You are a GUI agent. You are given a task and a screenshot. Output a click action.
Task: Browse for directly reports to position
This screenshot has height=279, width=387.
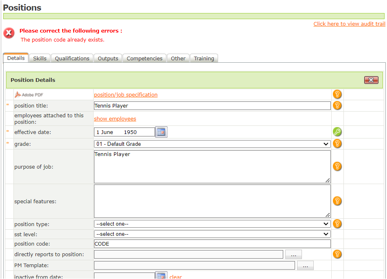[x=293, y=255]
